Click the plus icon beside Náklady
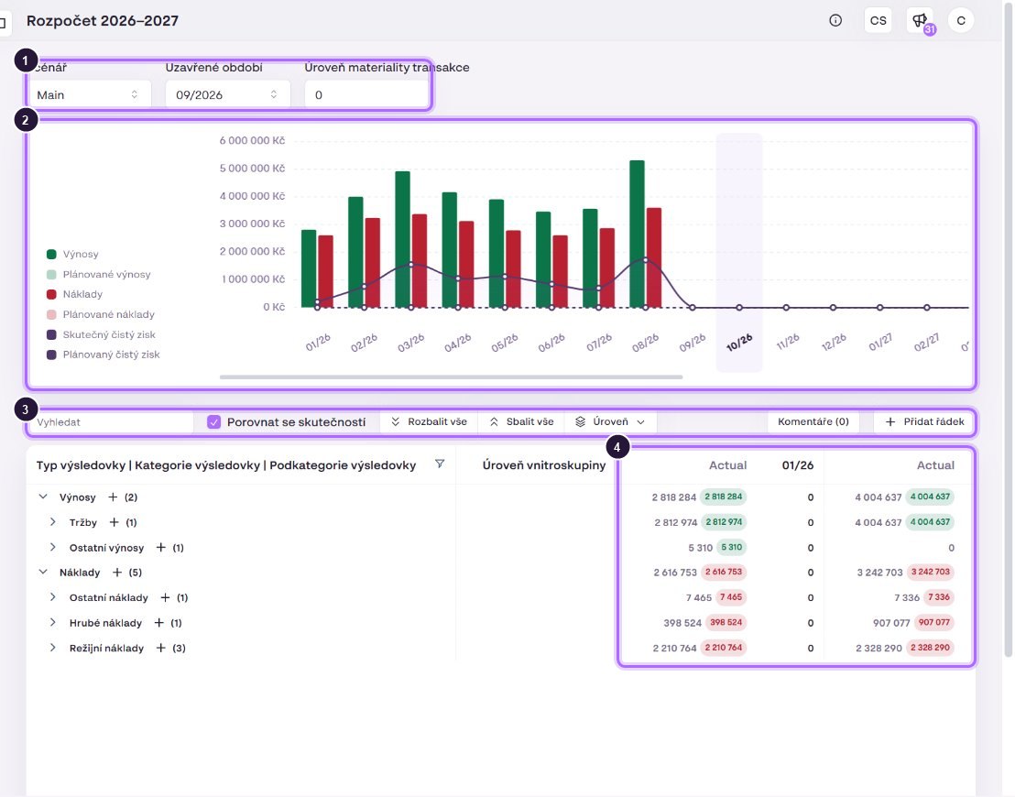Viewport: 1015px width, 797px height. [x=117, y=573]
